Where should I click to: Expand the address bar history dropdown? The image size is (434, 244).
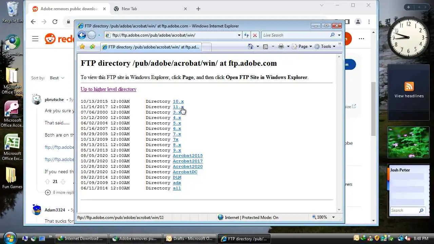(x=239, y=35)
